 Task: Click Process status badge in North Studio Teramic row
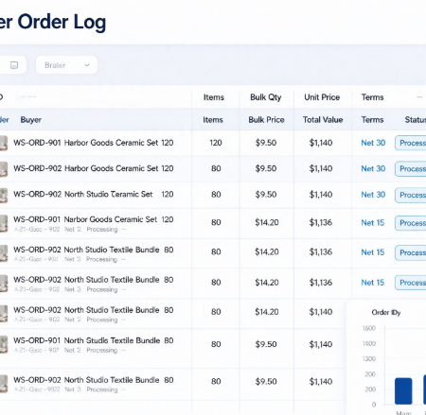(411, 195)
